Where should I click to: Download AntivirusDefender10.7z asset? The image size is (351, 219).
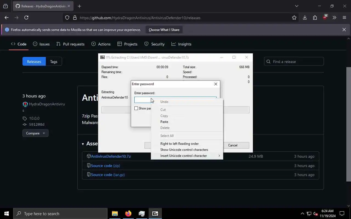click(111, 156)
